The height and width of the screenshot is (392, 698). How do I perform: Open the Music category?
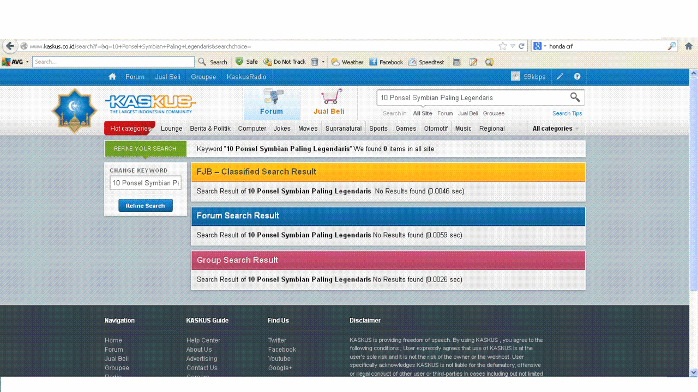click(x=463, y=128)
